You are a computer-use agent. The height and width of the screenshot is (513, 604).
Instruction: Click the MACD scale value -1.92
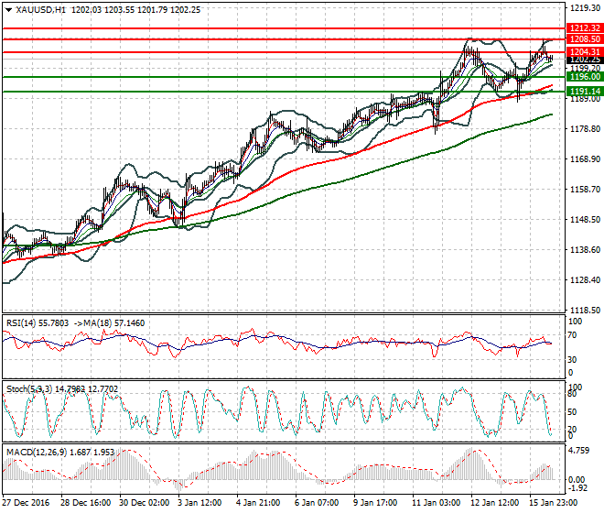click(578, 488)
